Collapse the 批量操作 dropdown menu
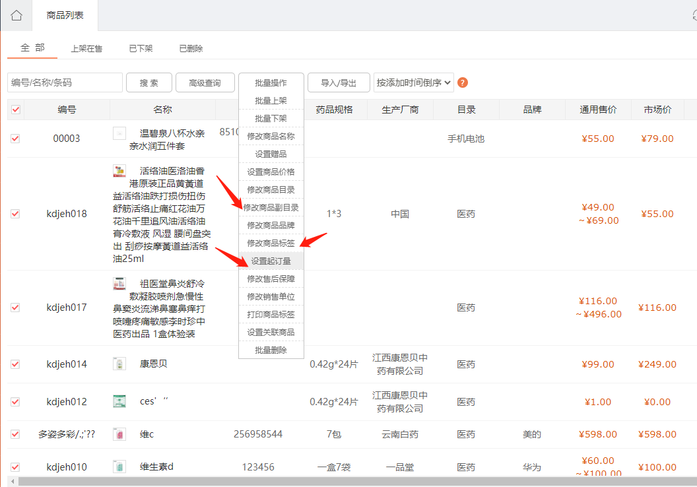Viewport: 697px width, 487px height. tap(271, 82)
